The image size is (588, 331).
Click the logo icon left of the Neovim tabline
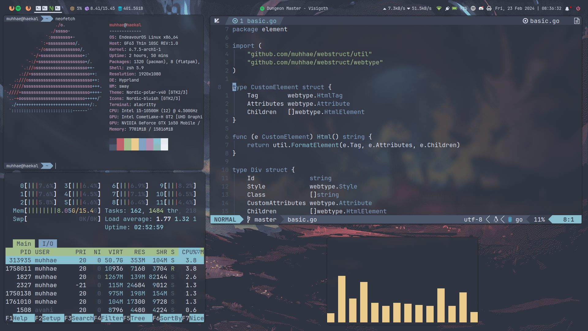(x=217, y=21)
